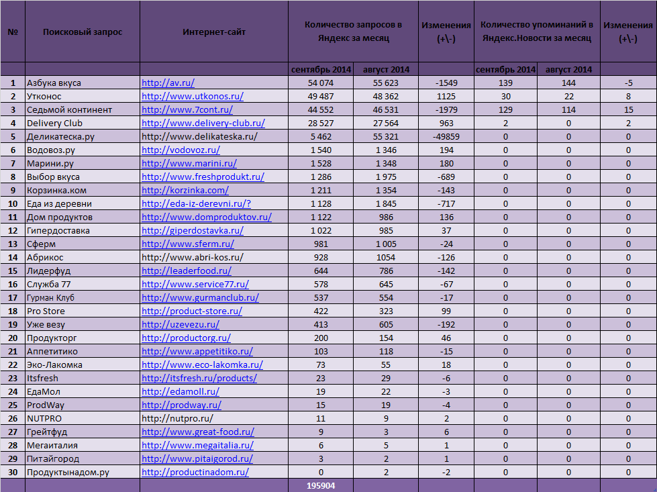The width and height of the screenshot is (657, 492).
Task: Visit the eco-lakomka.ru link
Action: tap(203, 364)
